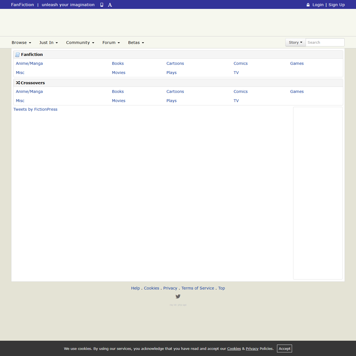Screen dimensions: 356x356
Task: Click the Crossovers shuffle icon
Action: click(x=18, y=83)
